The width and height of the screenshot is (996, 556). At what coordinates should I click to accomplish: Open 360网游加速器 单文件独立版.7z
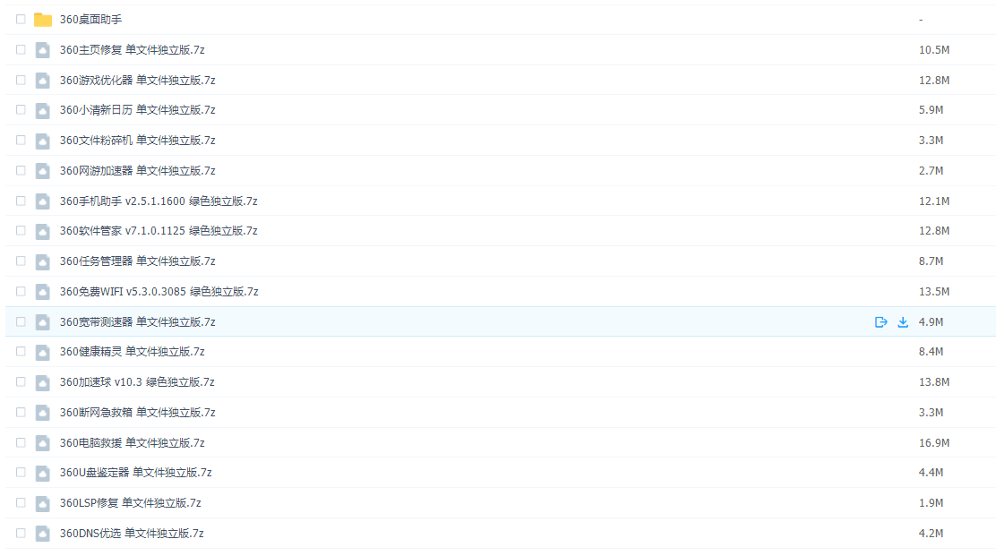click(x=137, y=171)
